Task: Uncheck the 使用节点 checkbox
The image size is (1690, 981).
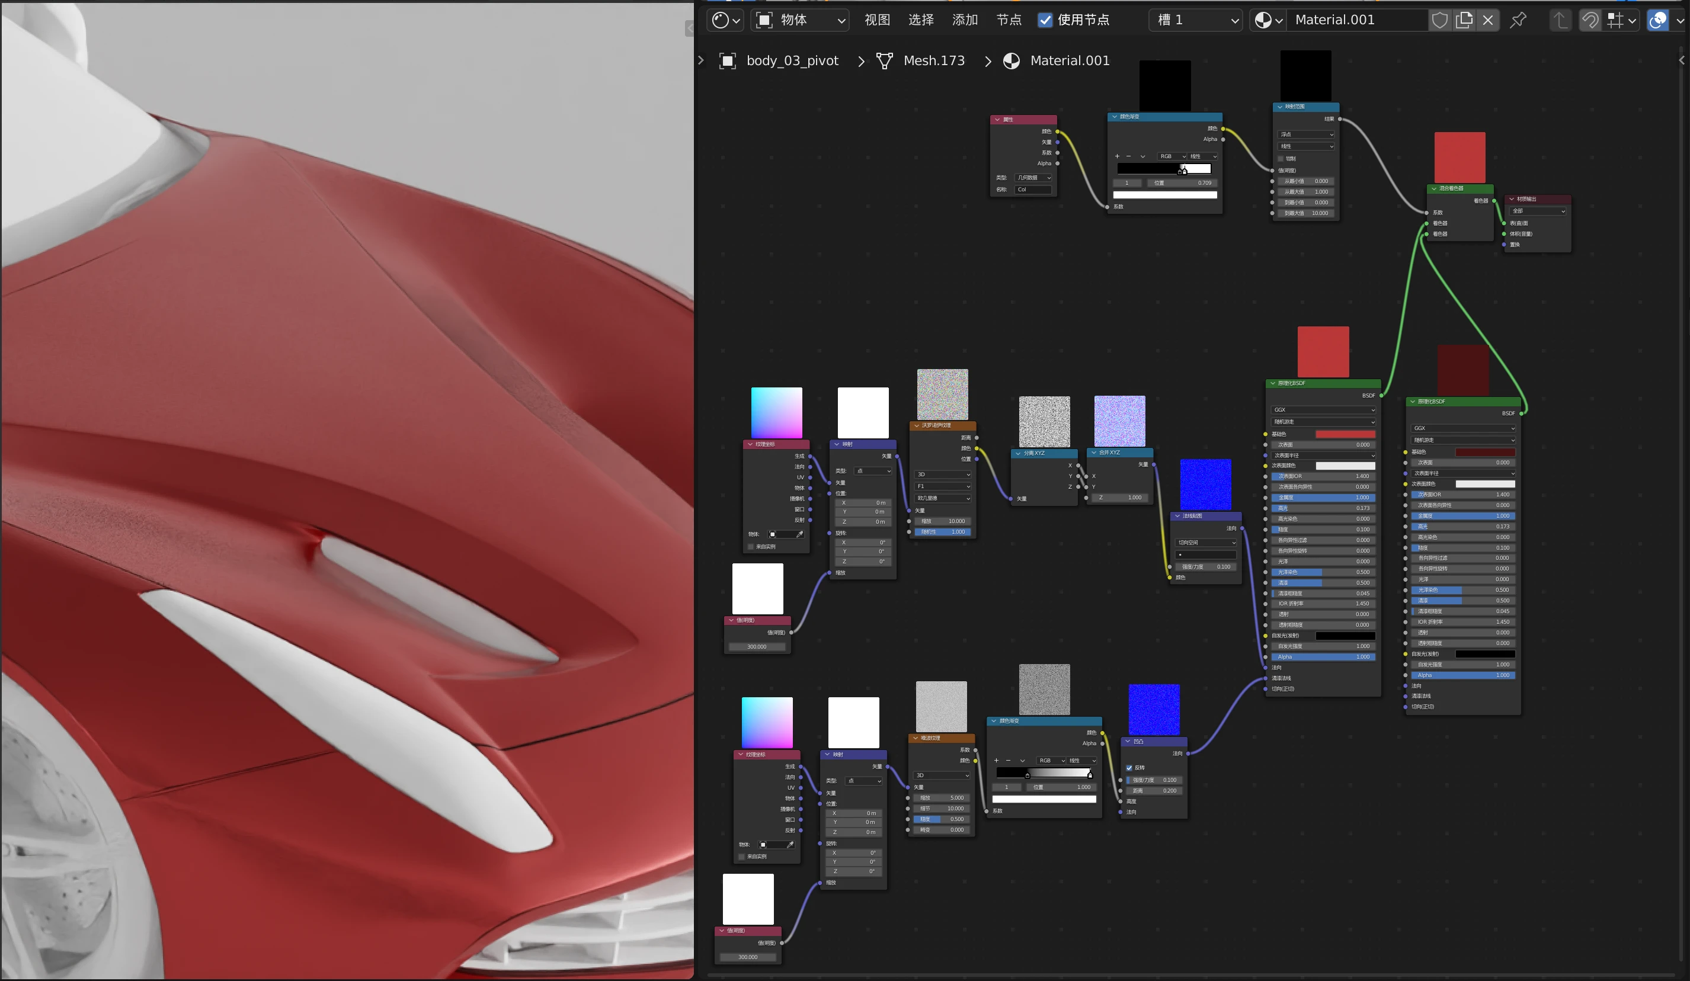Action: click(x=1045, y=20)
